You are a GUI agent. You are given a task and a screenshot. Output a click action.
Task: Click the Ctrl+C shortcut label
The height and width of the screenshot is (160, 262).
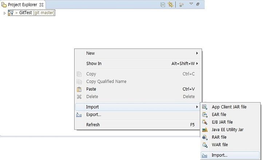click(188, 74)
